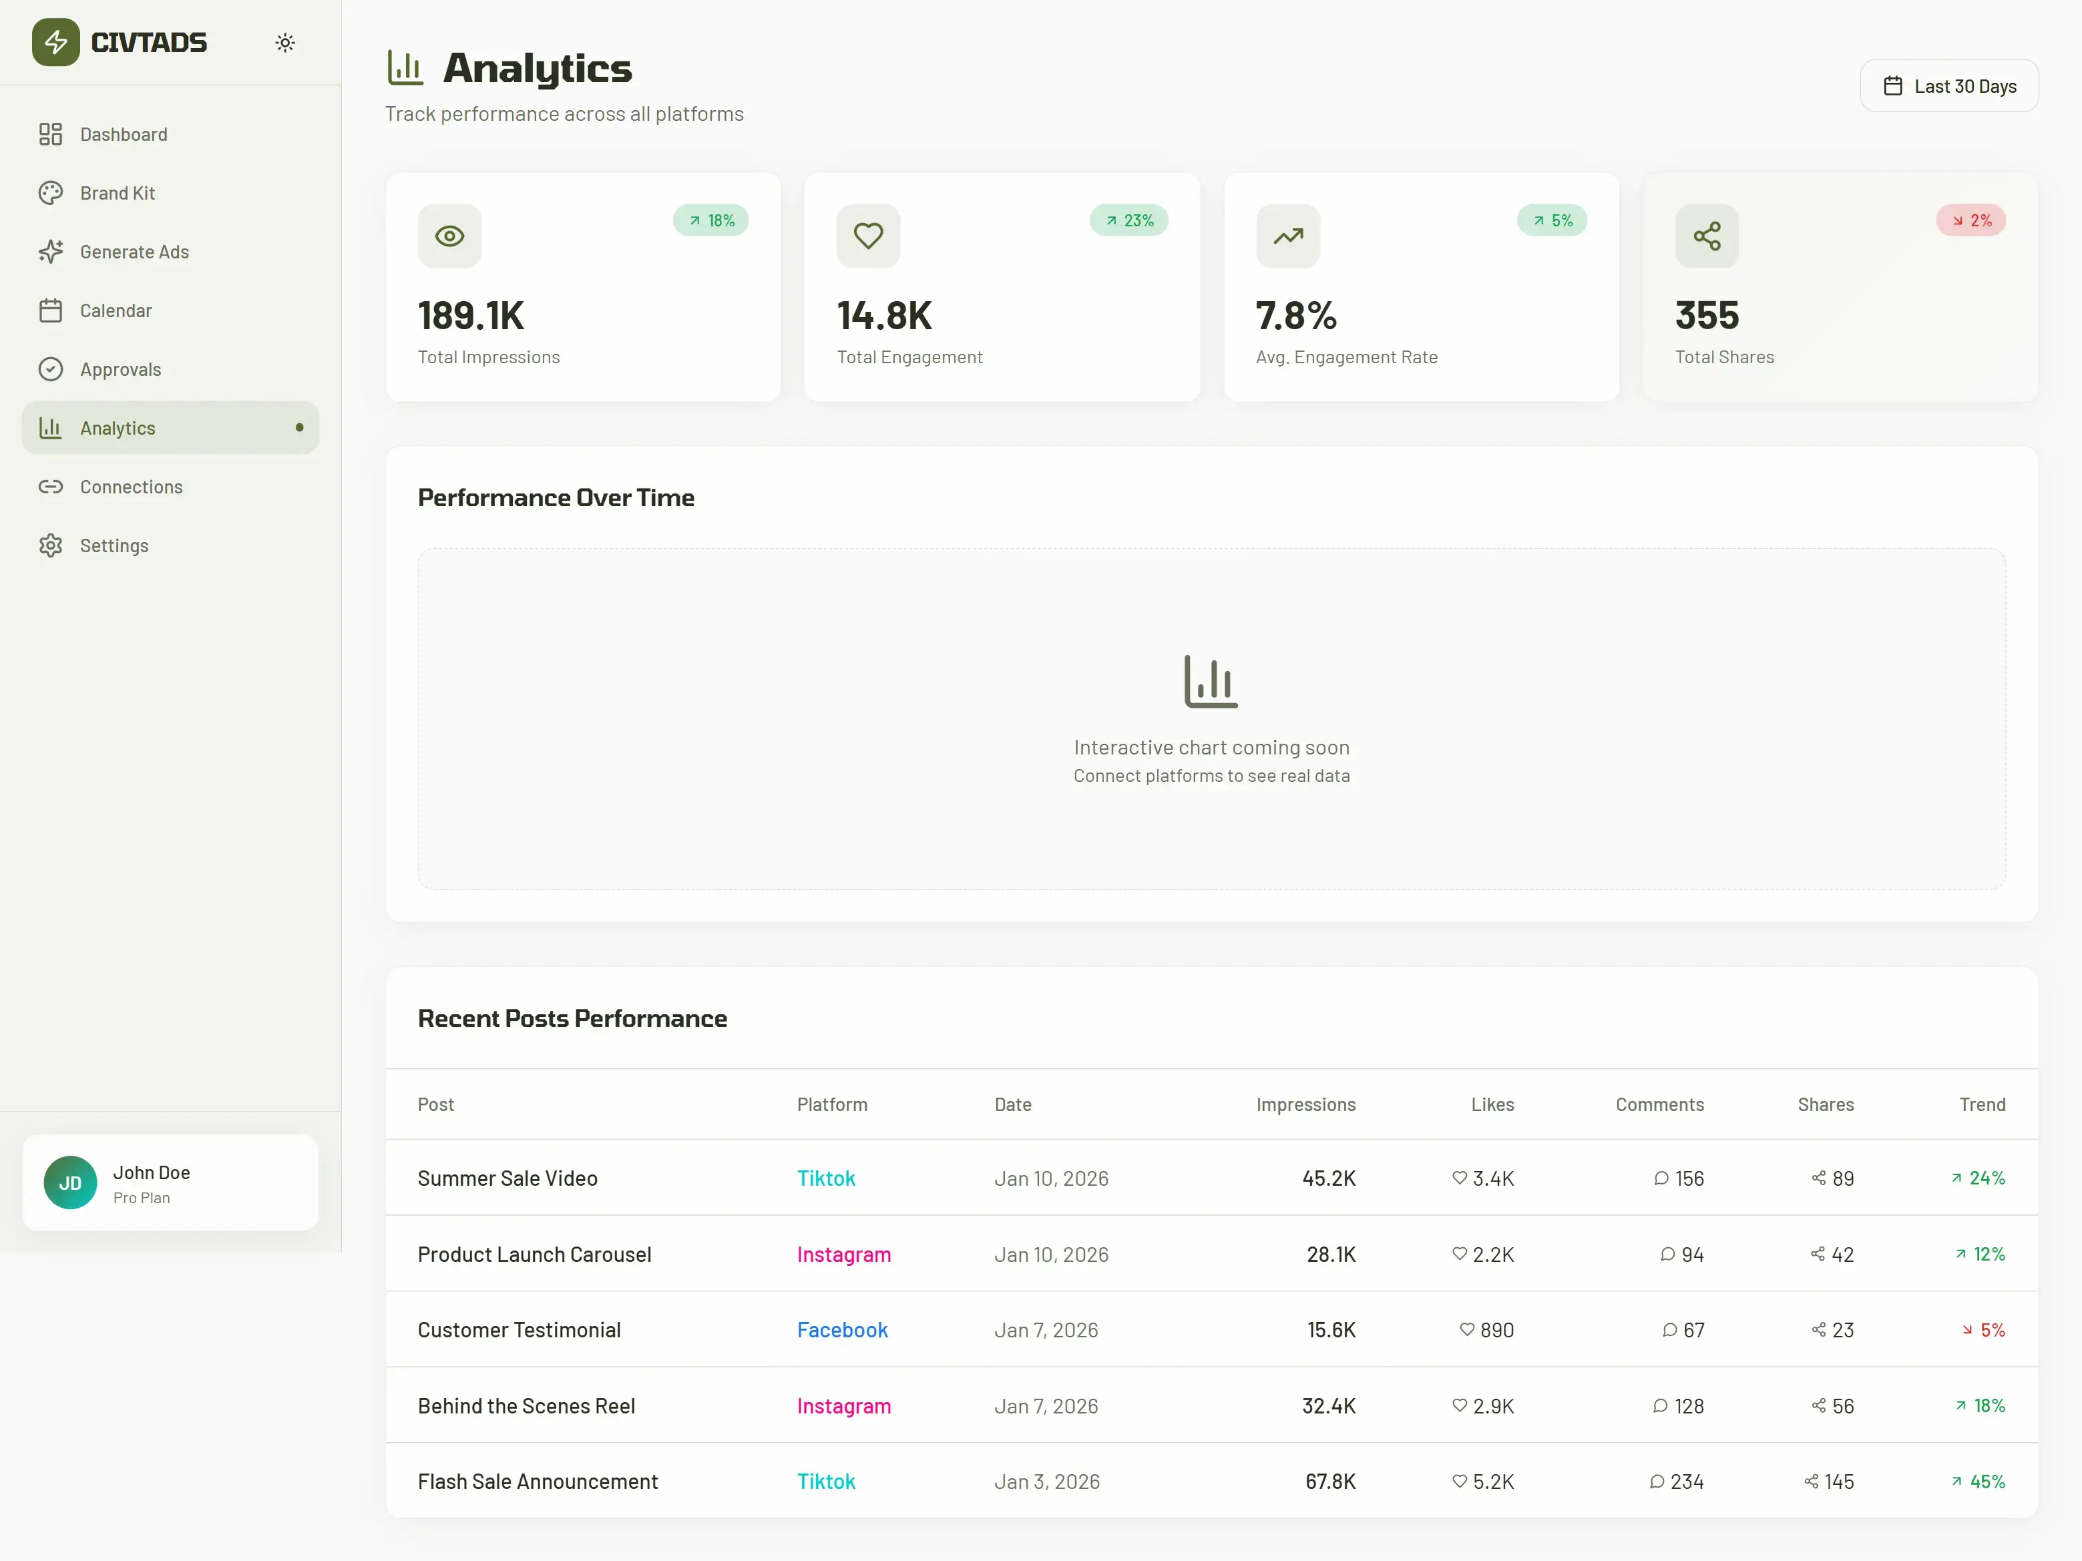Image resolution: width=2082 pixels, height=1561 pixels.
Task: Click the CIVTADS lightning logo
Action: (55, 41)
